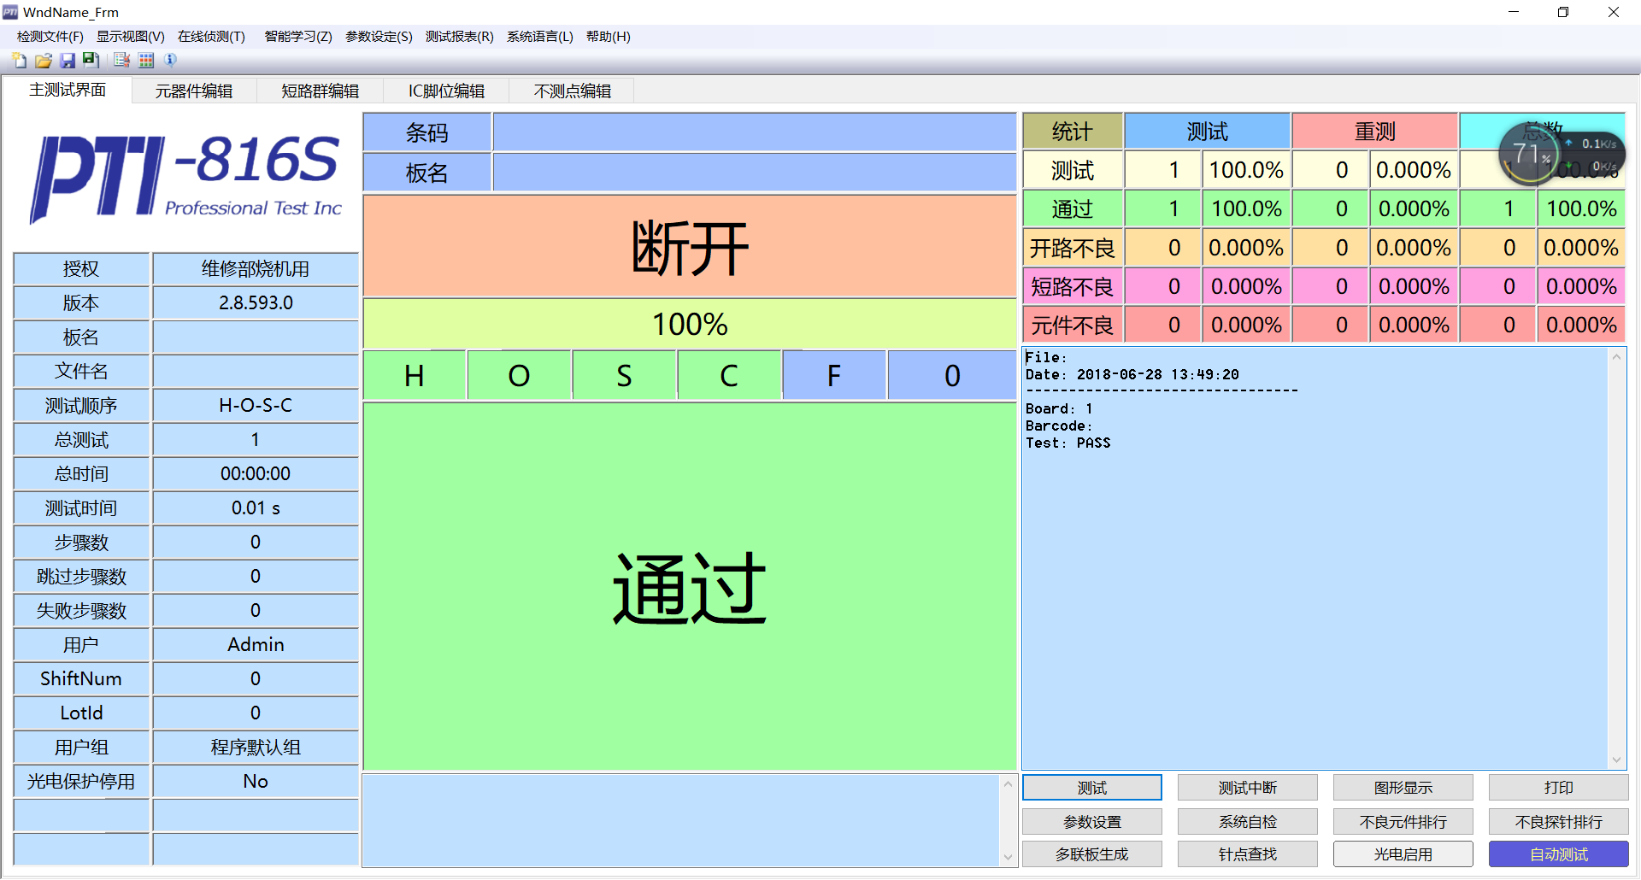Click the 短路不良 statistics row label
Screen dimensions: 1641x880
(x=1073, y=286)
